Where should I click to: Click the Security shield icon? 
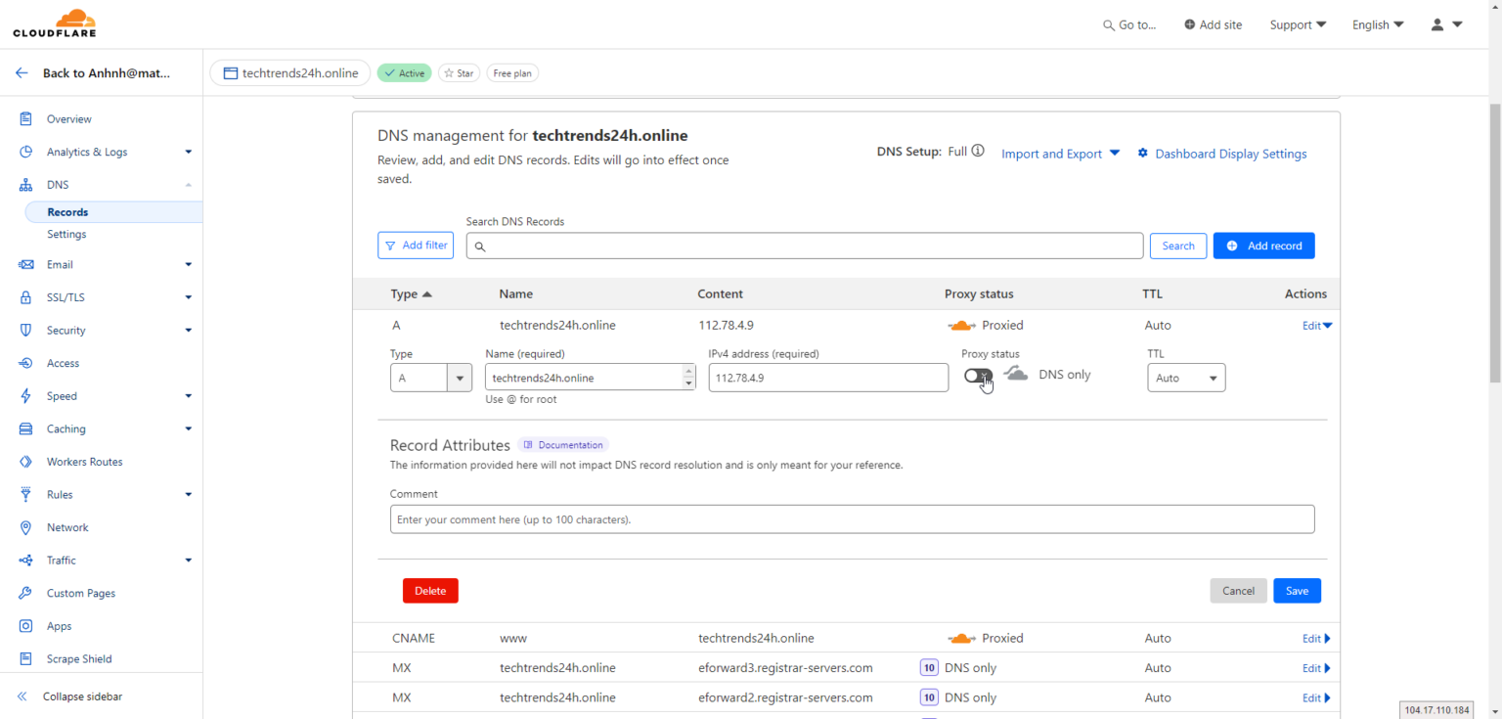click(x=25, y=331)
